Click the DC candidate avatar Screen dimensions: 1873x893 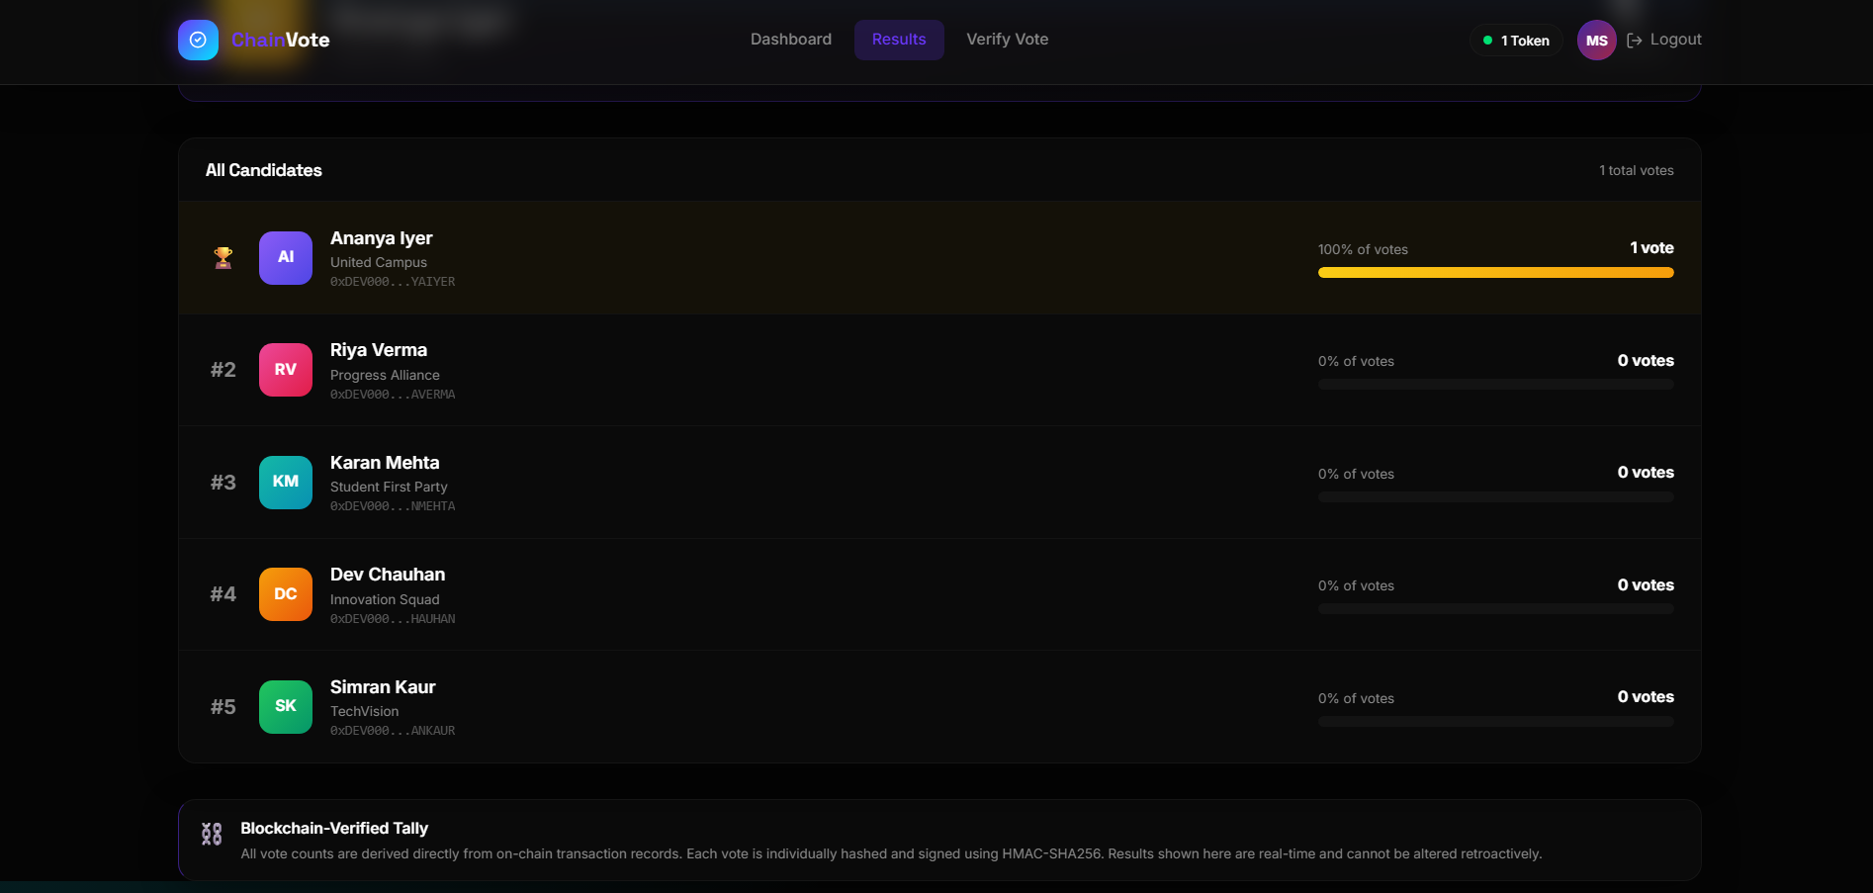point(286,594)
